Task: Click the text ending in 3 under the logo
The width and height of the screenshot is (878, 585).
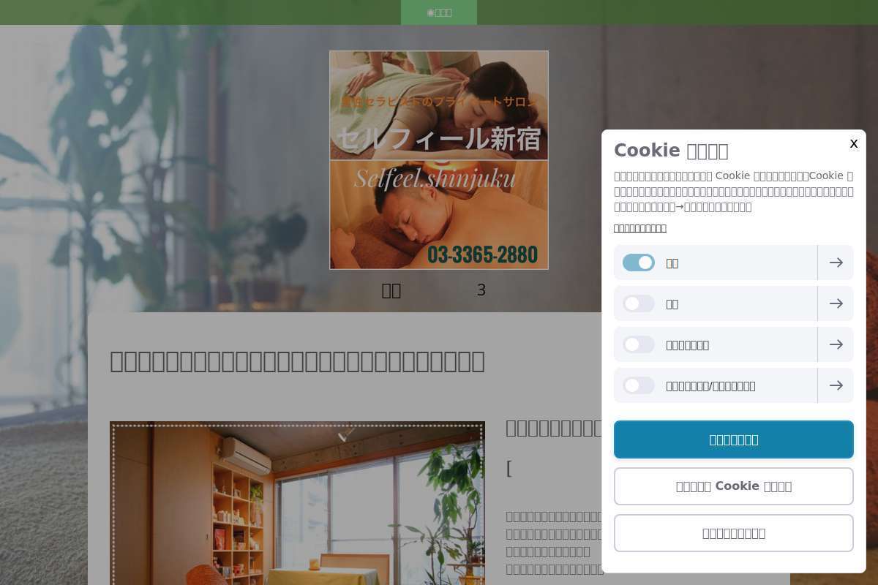Action: point(434,290)
